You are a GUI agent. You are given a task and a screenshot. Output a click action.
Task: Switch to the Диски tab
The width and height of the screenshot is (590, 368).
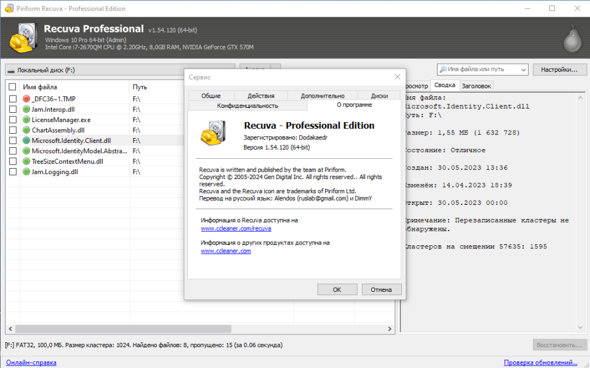(x=379, y=96)
